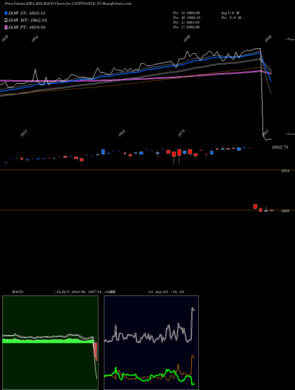Click the chart title mentioning LNTFINANCE_Y5
The width and height of the screenshot is (295, 390).
tap(68, 4)
